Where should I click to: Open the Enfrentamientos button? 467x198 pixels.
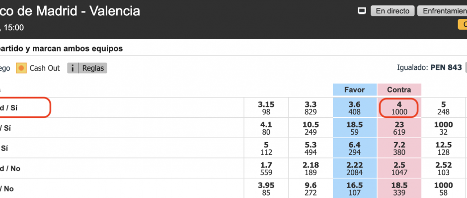click(442, 11)
